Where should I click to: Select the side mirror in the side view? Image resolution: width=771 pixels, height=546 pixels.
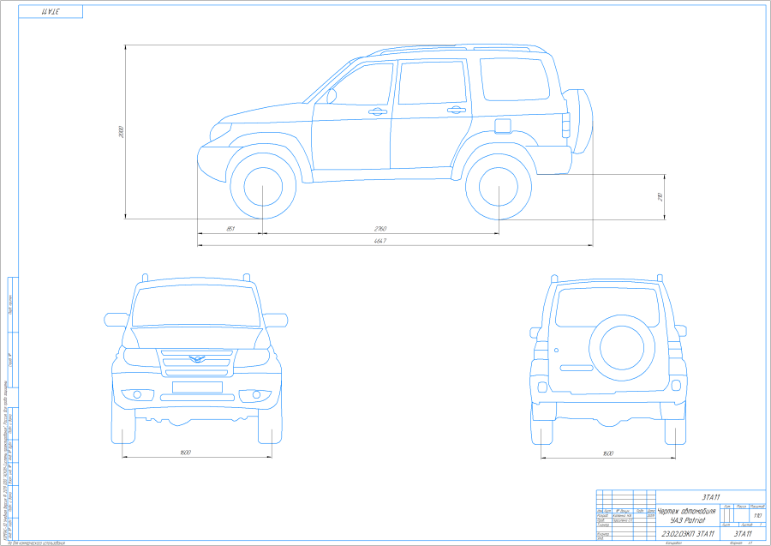pos(331,96)
